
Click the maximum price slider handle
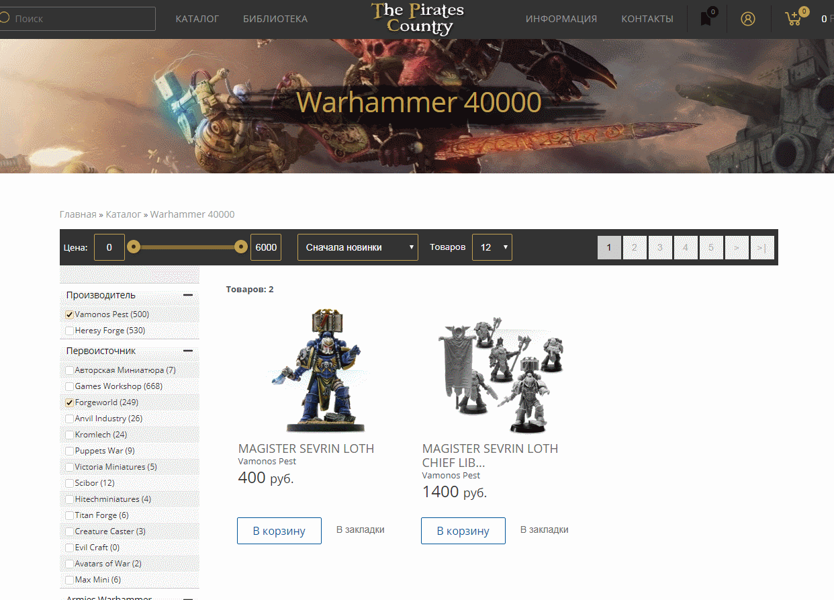[x=241, y=247]
